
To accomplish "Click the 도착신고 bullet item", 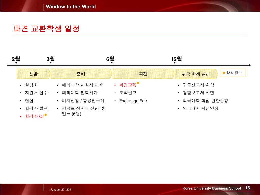I will pyautogui.click(x=128, y=93).
